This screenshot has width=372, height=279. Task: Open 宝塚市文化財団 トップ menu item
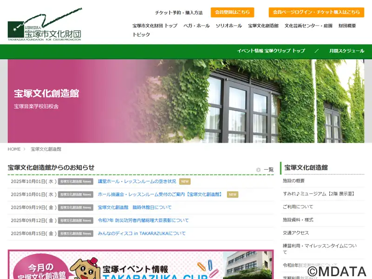(155, 26)
